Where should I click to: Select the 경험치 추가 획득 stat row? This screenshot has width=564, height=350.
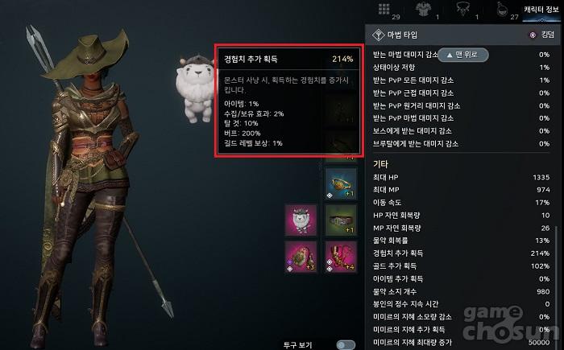[x=461, y=253]
